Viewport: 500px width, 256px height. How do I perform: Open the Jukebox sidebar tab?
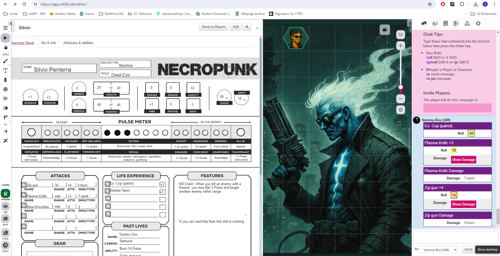(456, 24)
